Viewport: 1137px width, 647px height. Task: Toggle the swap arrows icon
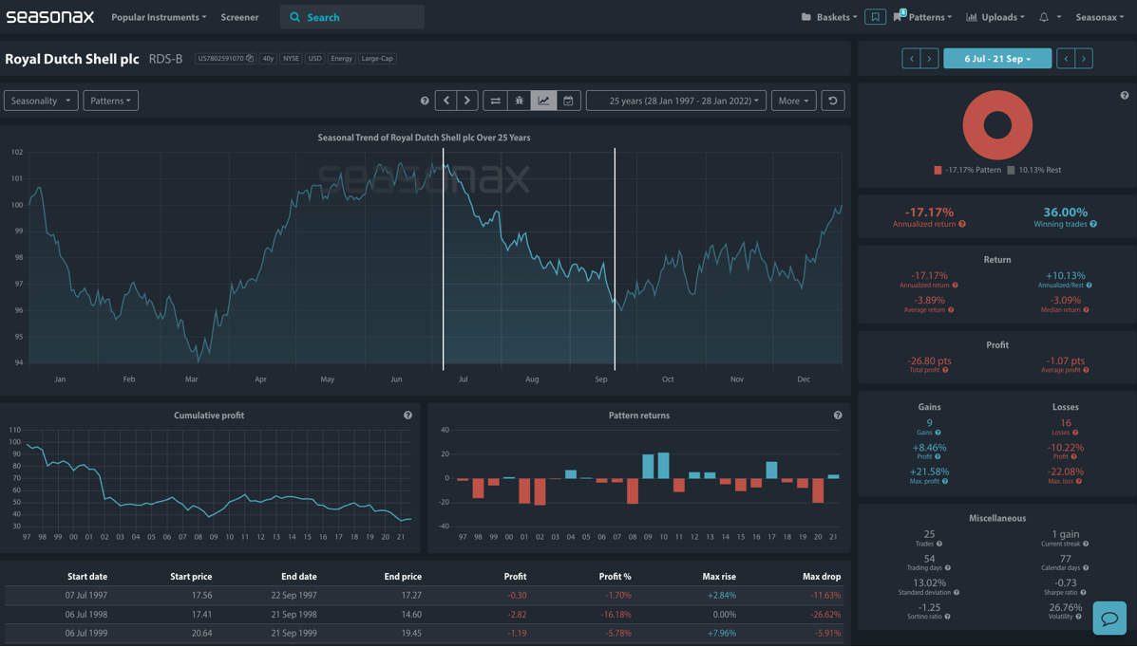coord(495,101)
